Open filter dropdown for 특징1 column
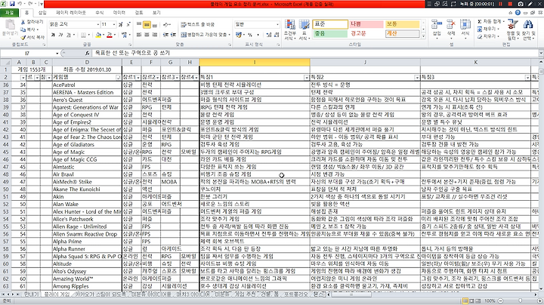 (x=306, y=77)
